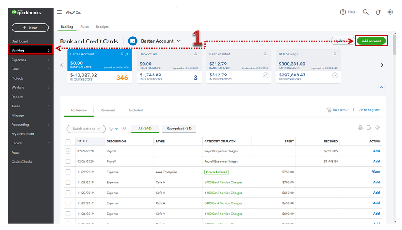Edit Barter Account with pencil icon
The image size is (402, 230).
[127, 54]
